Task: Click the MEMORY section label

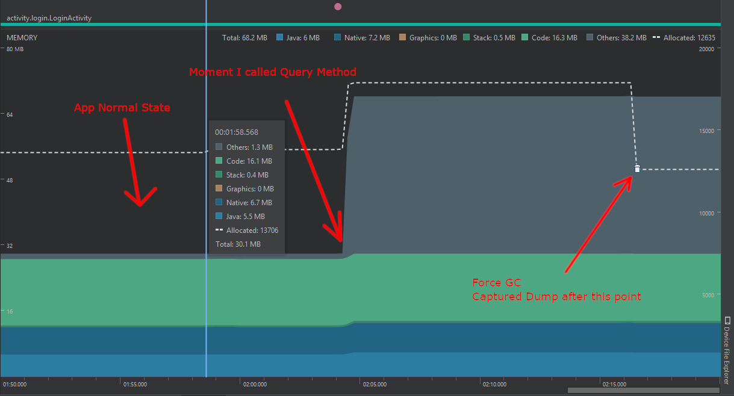Action: coord(22,37)
